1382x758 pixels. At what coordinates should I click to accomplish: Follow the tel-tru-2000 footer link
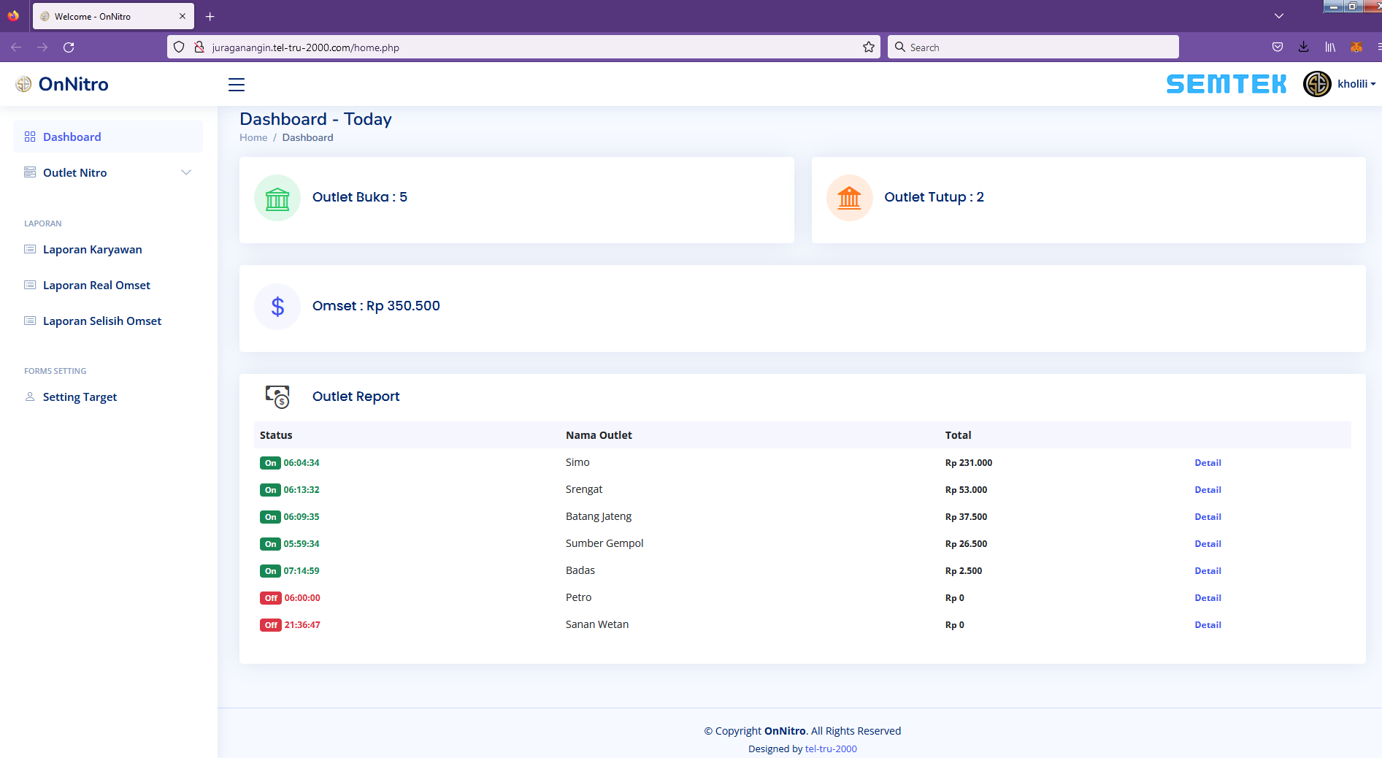point(831,749)
